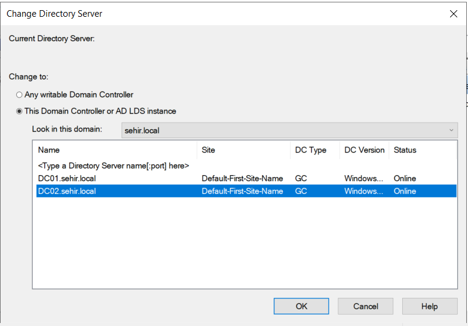Choose This Domain Controller or AD LDS instance
The width and height of the screenshot is (468, 326).
coord(20,111)
